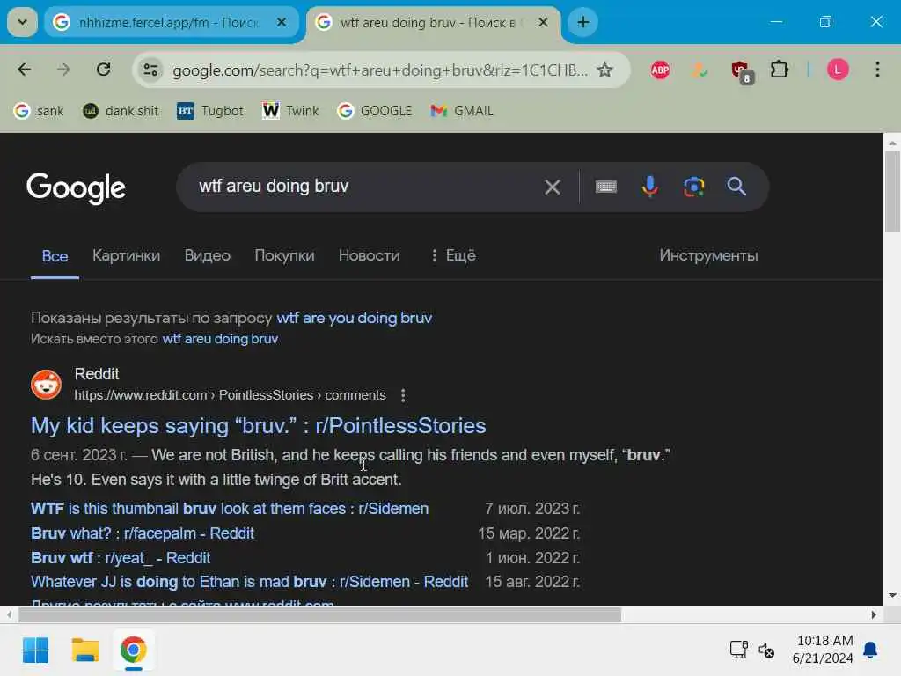Bookmark this page with the star
This screenshot has width=901, height=676.
click(x=604, y=70)
